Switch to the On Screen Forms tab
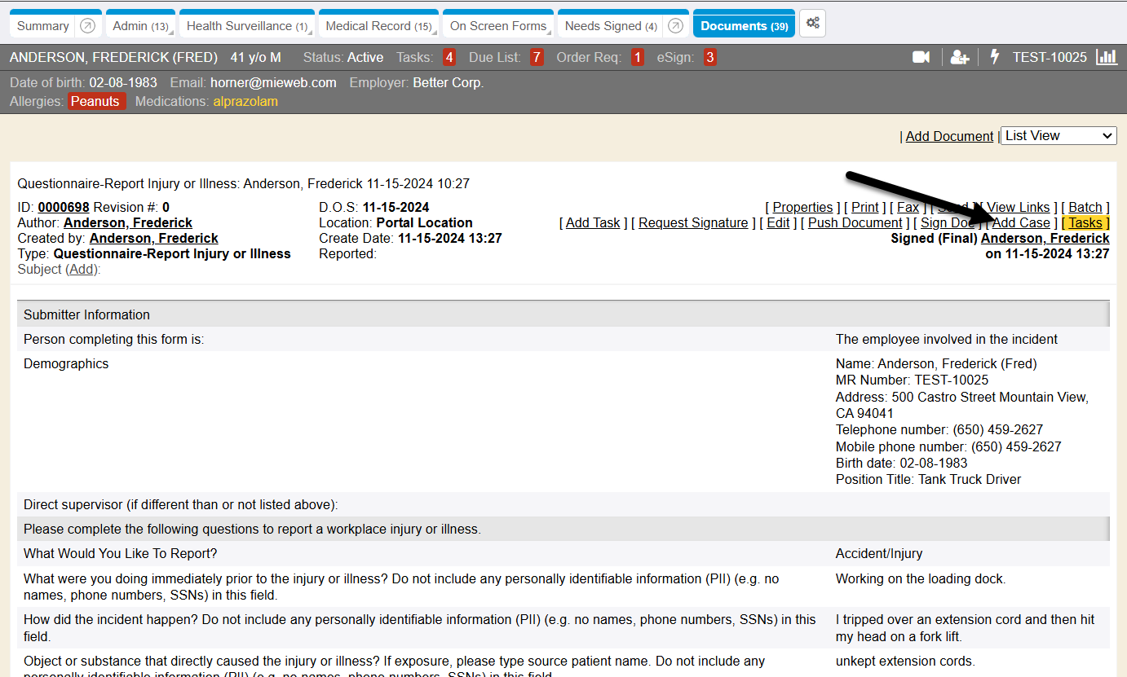Screen dimensions: 1127x677 point(498,26)
